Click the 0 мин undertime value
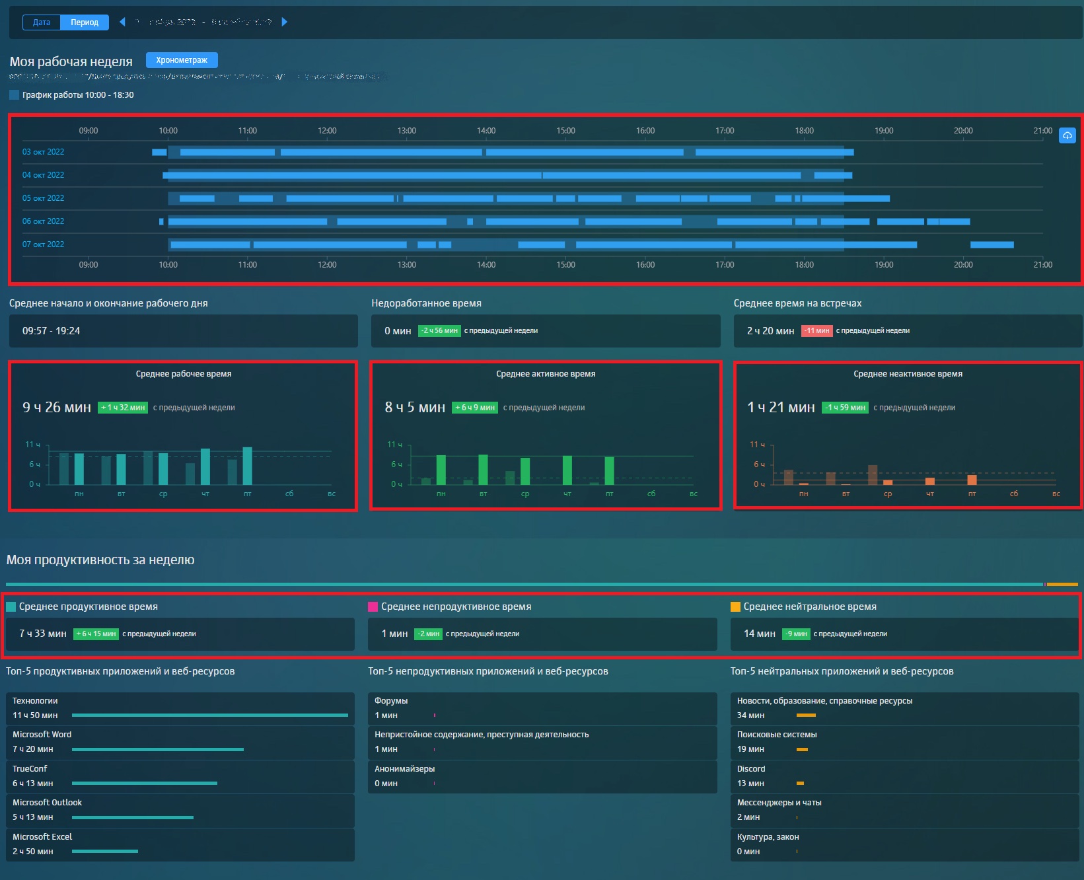 click(x=398, y=331)
